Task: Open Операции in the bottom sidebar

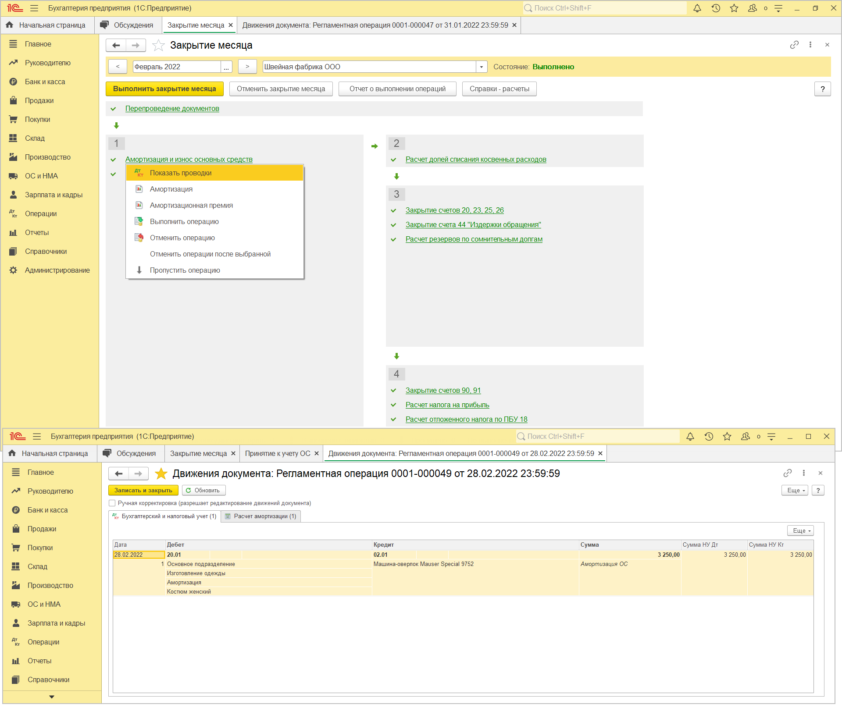Action: 43,642
